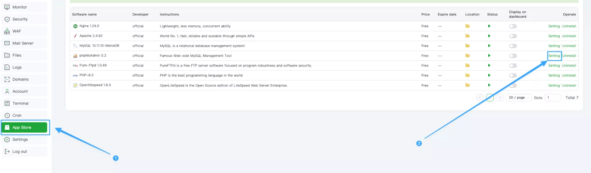Open Cron section

24,115
